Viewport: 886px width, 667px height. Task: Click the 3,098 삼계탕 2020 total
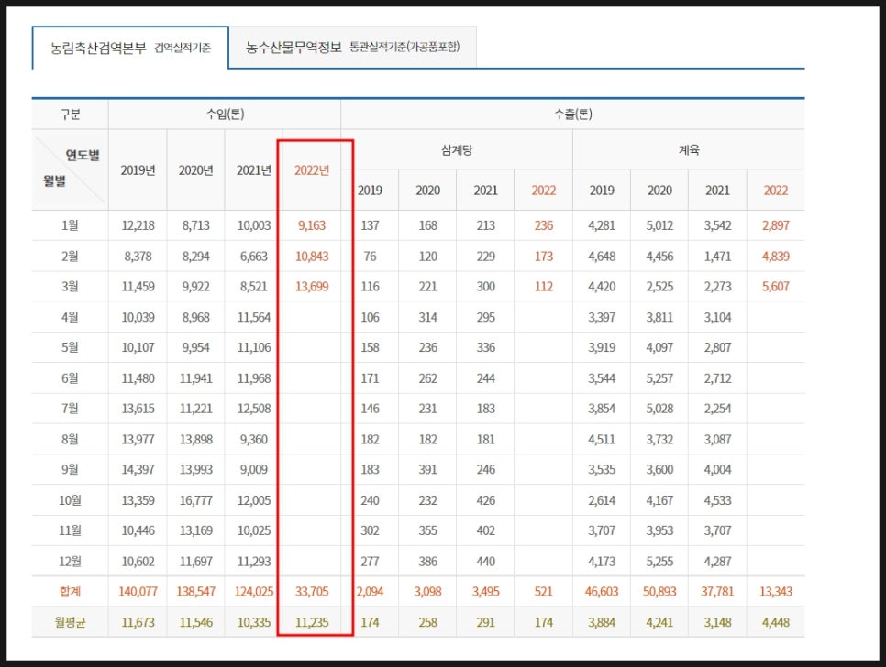pos(427,591)
